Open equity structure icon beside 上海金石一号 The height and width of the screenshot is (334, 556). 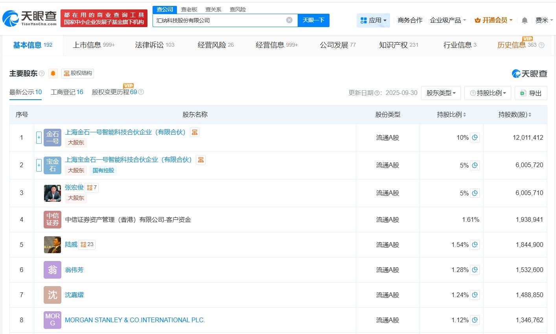tap(194, 132)
